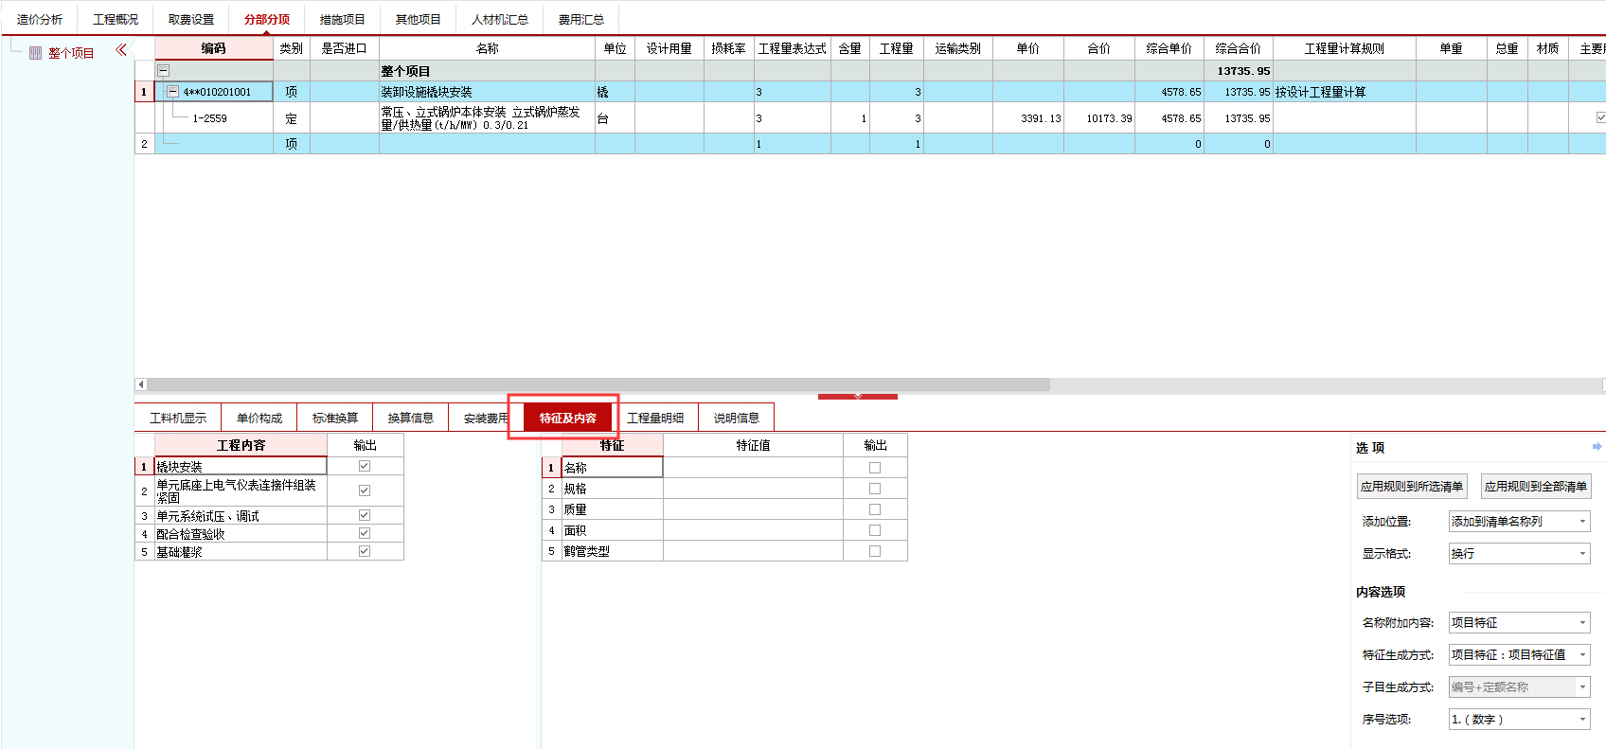This screenshot has height=749, width=1606.
Task: Switch to 工程概况 tab
Action: (116, 20)
